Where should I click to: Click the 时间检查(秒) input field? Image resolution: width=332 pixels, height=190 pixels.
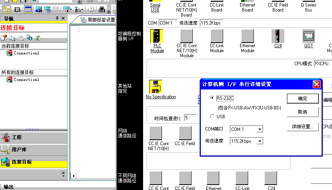pyautogui.click(x=190, y=118)
